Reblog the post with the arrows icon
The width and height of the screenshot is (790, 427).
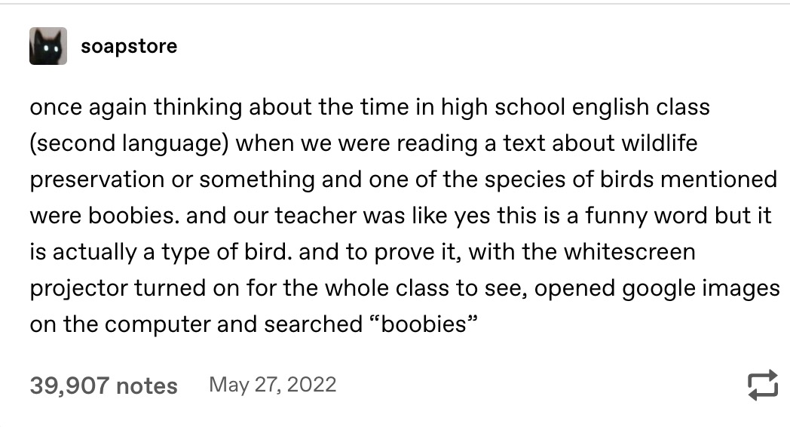tap(762, 386)
